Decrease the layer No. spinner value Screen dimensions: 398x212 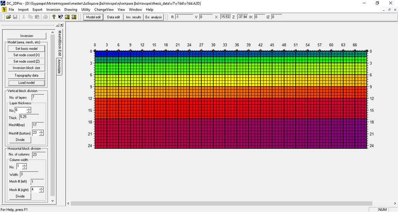point(29,111)
